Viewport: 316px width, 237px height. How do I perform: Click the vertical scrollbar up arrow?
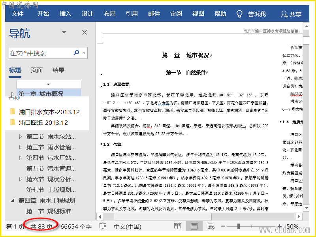pos(307,26)
